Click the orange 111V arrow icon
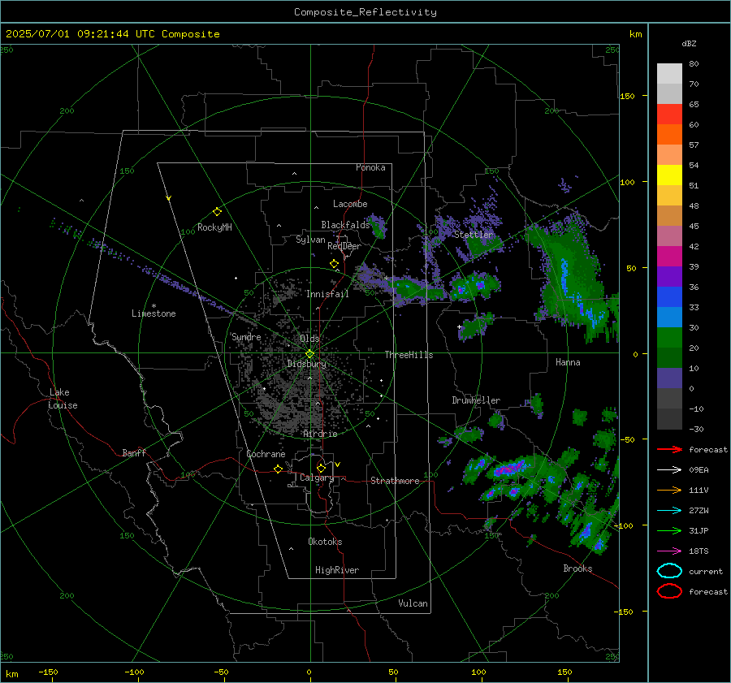This screenshot has width=731, height=683. click(x=669, y=490)
